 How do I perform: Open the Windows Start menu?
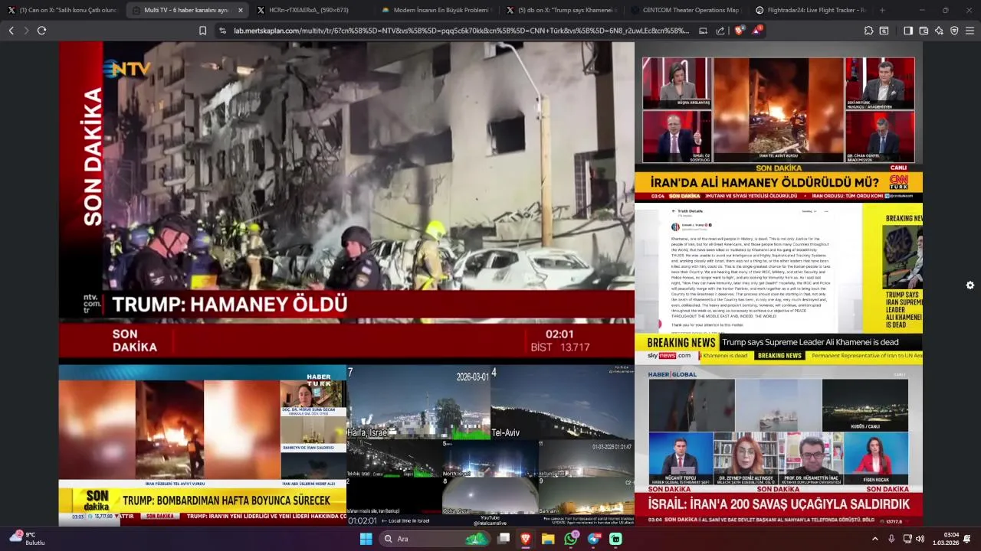point(366,539)
